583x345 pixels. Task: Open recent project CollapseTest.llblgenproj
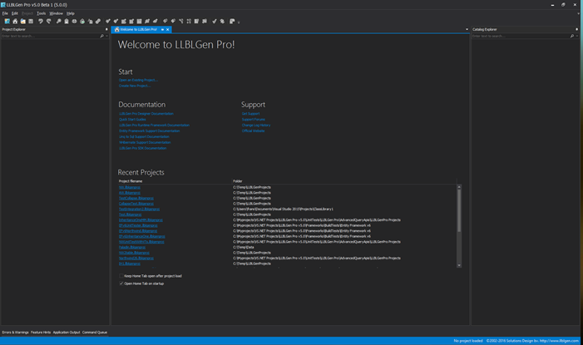136,204
